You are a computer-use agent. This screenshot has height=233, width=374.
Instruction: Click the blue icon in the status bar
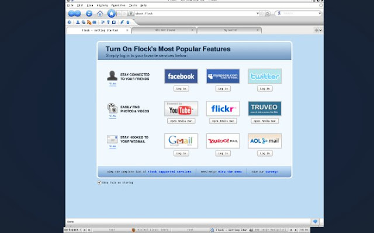315,221
